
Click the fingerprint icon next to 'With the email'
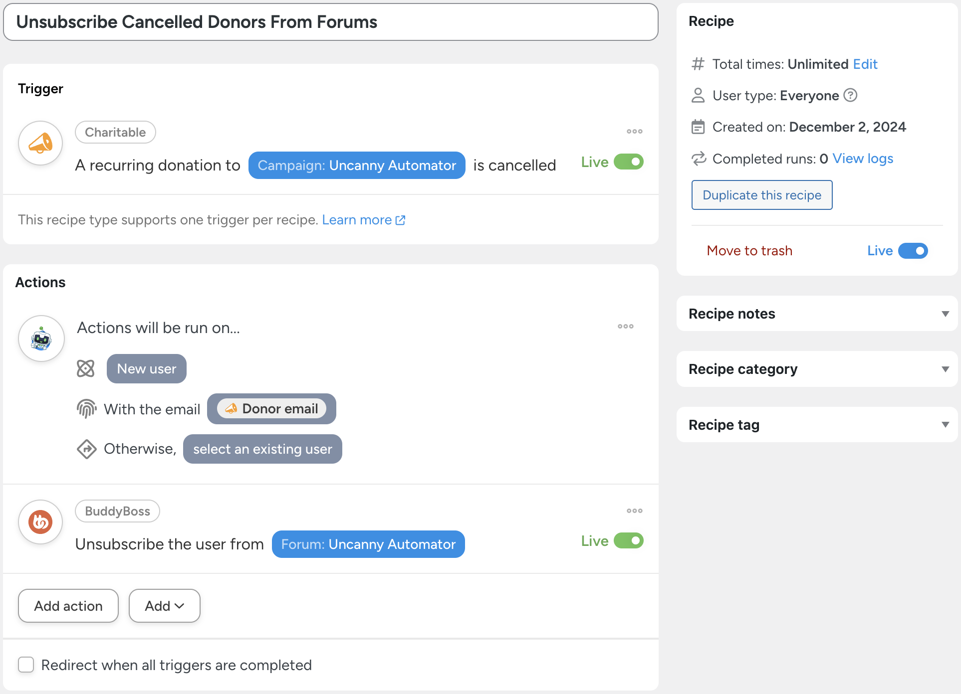point(86,409)
